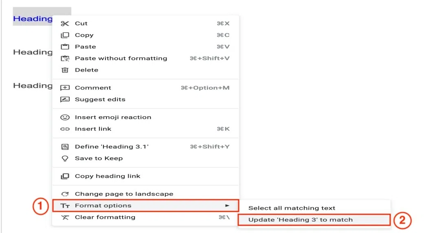Click the Suggest edits icon
The height and width of the screenshot is (233, 448).
[x=65, y=100]
